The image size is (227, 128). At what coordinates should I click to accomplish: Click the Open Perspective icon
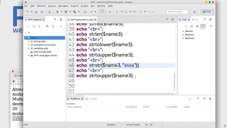click(194, 12)
